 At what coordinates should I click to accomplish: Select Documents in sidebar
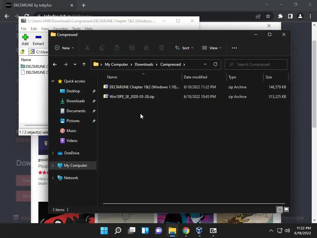76,111
